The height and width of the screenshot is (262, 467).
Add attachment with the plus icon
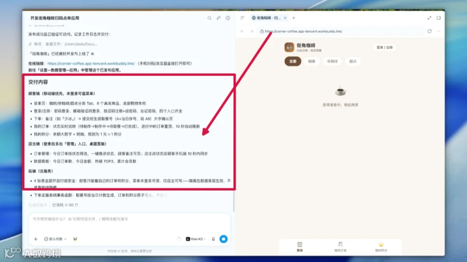click(x=35, y=239)
